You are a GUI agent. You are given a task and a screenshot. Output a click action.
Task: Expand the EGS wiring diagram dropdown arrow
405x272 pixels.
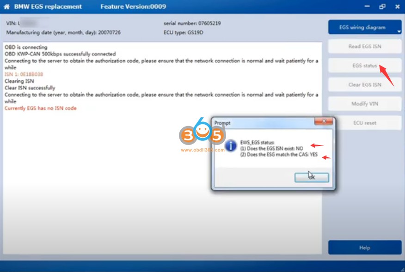pos(399,31)
